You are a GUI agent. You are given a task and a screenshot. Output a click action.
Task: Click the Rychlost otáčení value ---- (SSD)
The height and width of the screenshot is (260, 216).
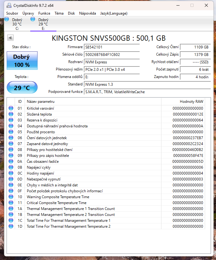pyautogui.click(x=195, y=62)
